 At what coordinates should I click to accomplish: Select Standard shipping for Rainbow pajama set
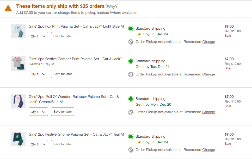point(131,99)
